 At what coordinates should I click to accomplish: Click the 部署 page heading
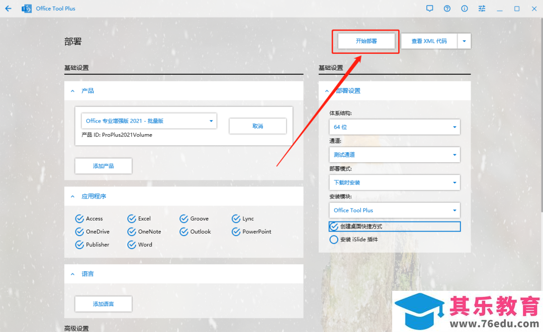[73, 42]
